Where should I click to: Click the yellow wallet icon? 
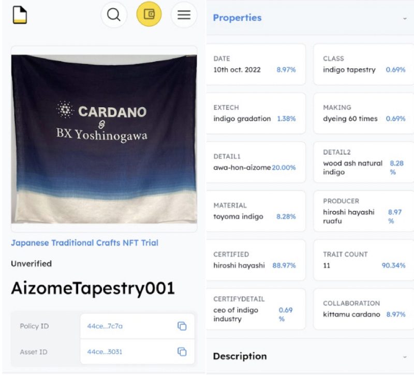coord(149,14)
